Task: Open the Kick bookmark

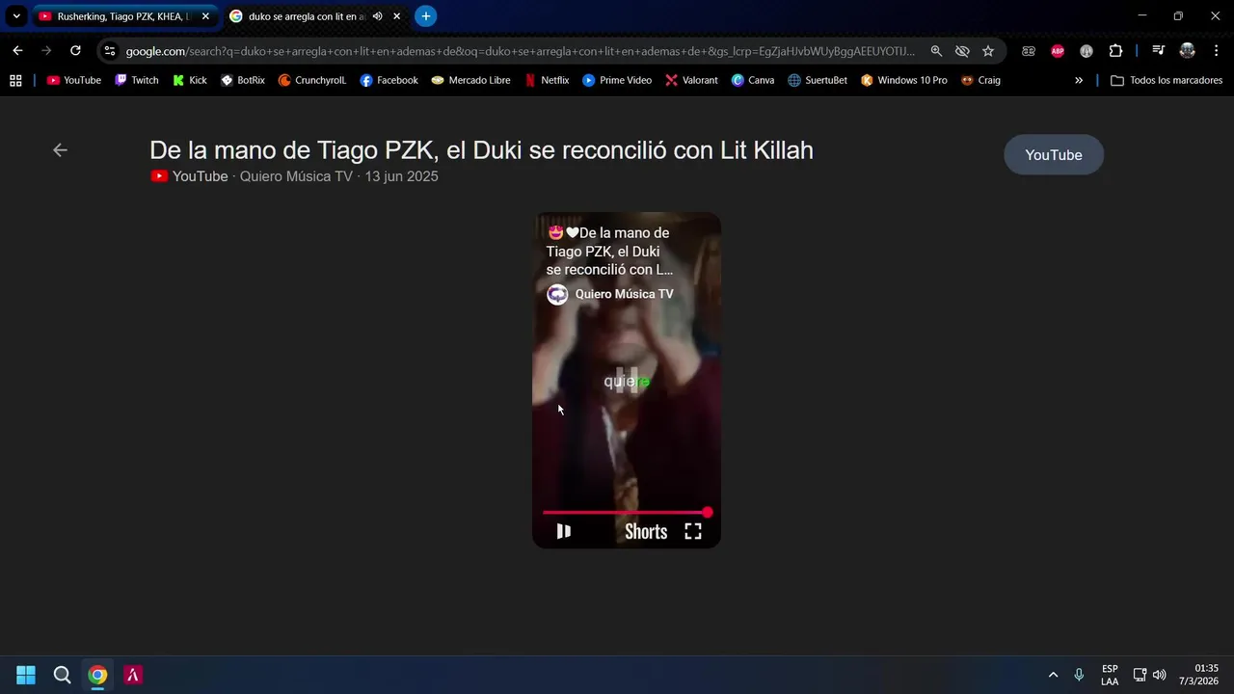Action: (190, 80)
